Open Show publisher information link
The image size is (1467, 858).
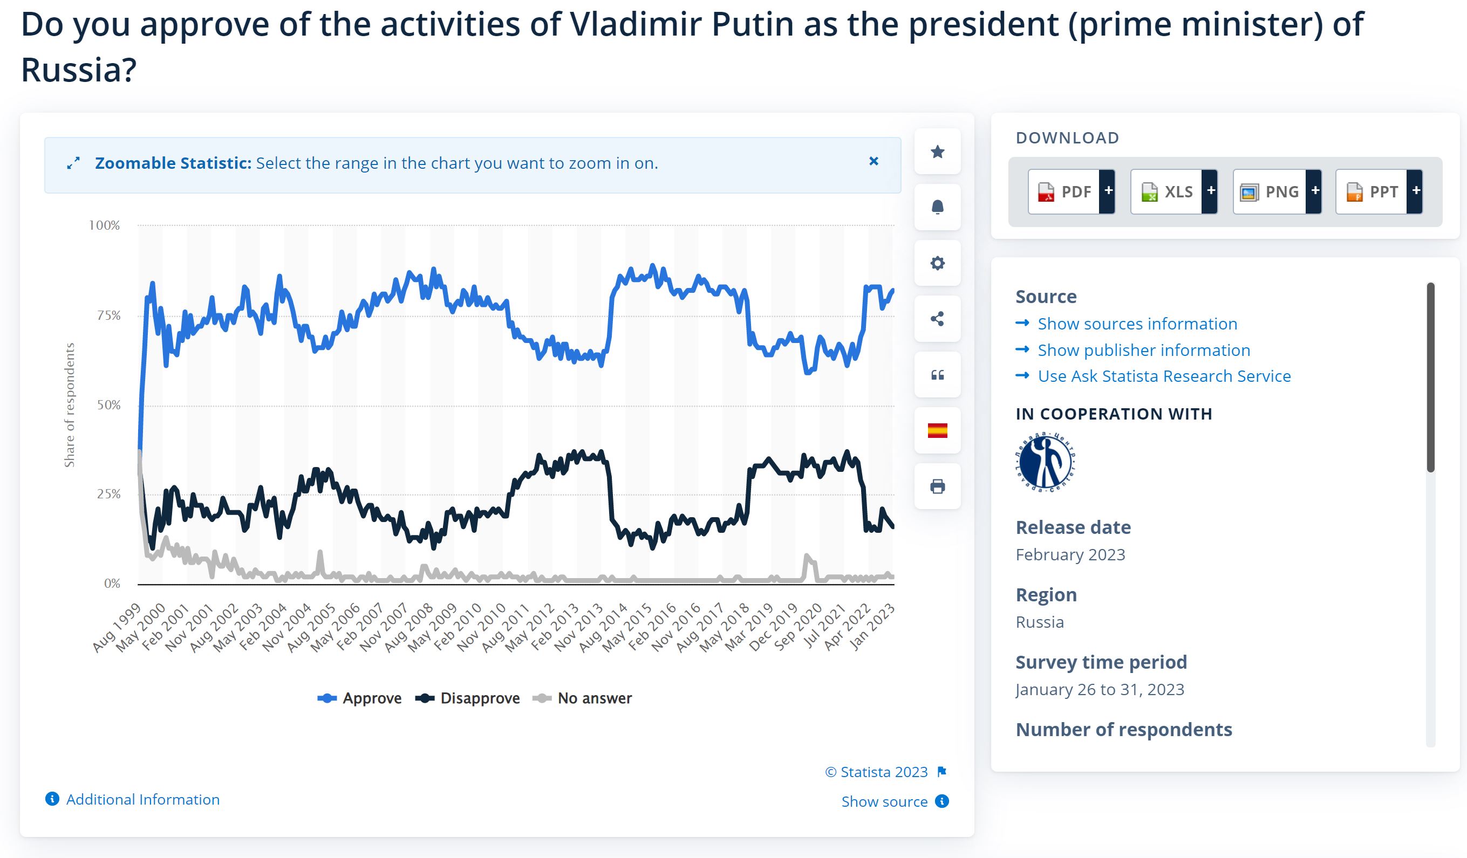[1143, 350]
